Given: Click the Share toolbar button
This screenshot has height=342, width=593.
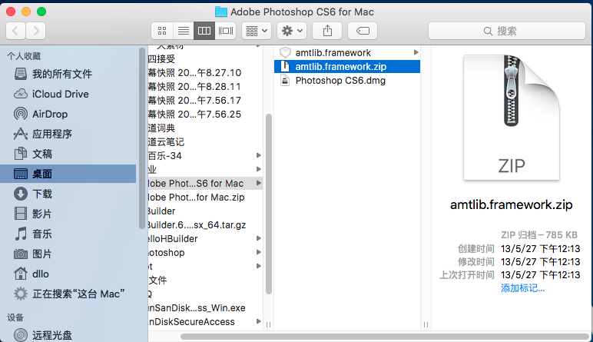Looking at the screenshot, I should (x=327, y=31).
